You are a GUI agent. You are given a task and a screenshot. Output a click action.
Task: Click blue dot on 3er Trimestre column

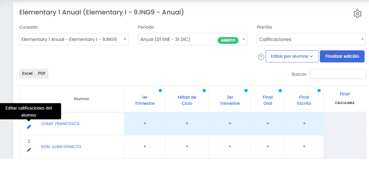click(x=246, y=91)
